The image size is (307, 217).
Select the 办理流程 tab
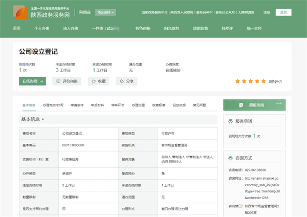pos(138,105)
